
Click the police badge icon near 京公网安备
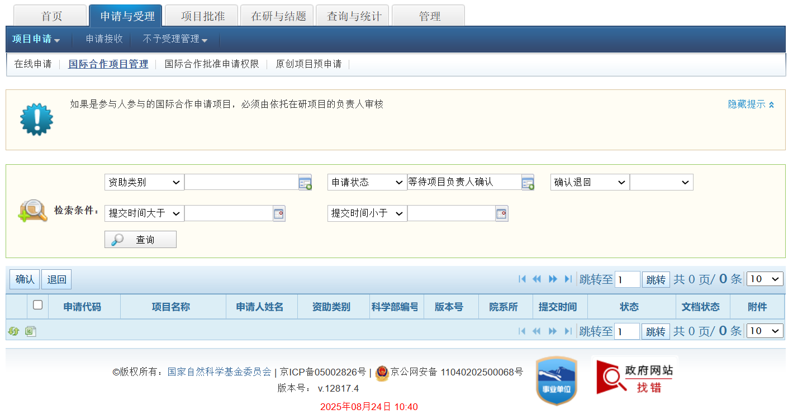[382, 373]
